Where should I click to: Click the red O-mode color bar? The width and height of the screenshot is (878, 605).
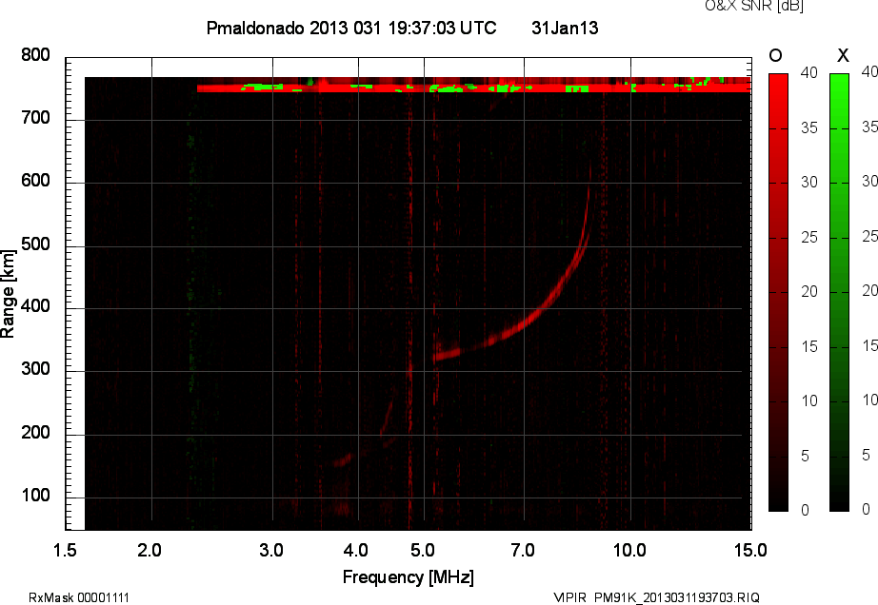pos(778,292)
